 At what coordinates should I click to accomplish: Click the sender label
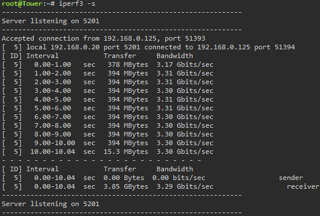tap(291, 178)
